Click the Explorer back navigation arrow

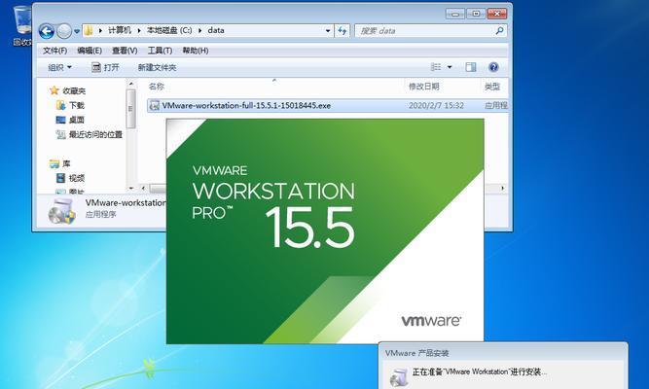click(47, 31)
